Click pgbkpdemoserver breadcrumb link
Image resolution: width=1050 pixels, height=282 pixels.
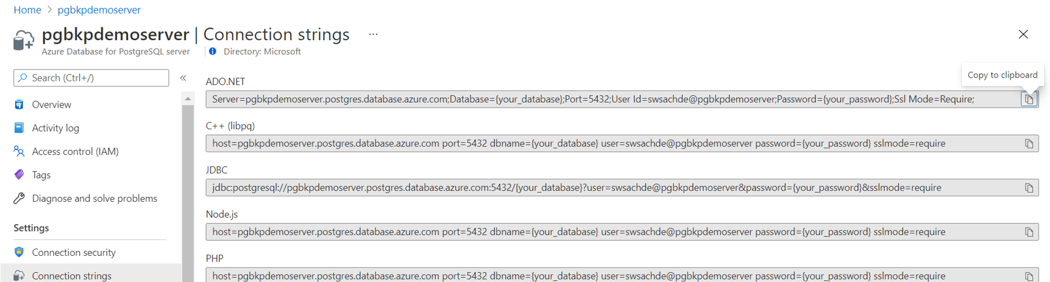point(99,10)
